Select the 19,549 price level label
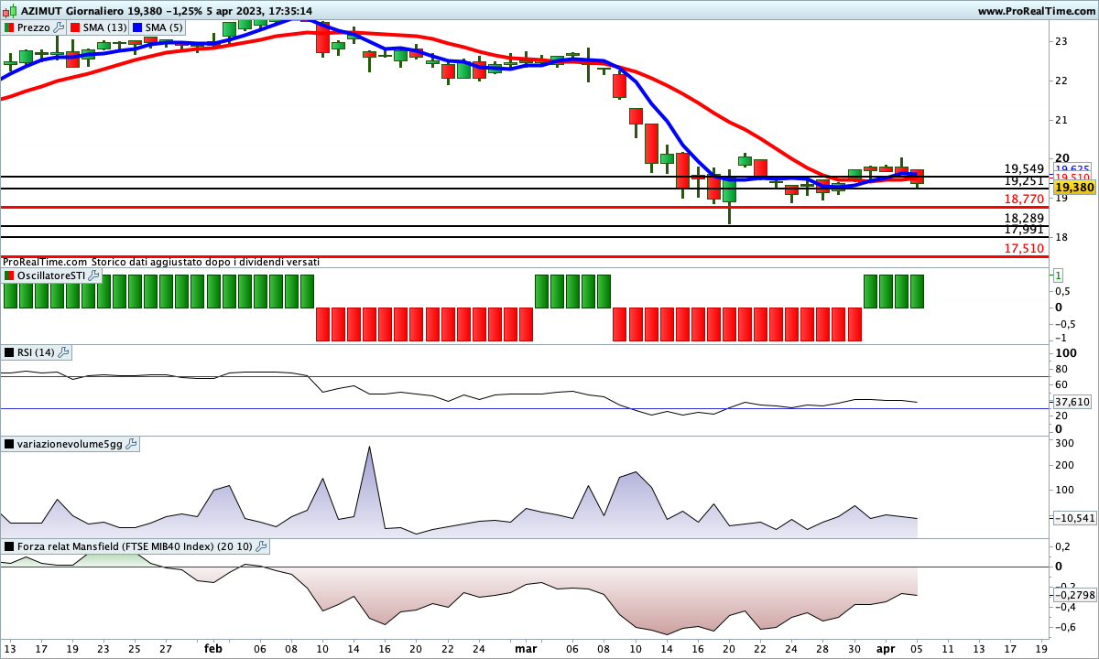1099x659 pixels. click(x=1025, y=169)
